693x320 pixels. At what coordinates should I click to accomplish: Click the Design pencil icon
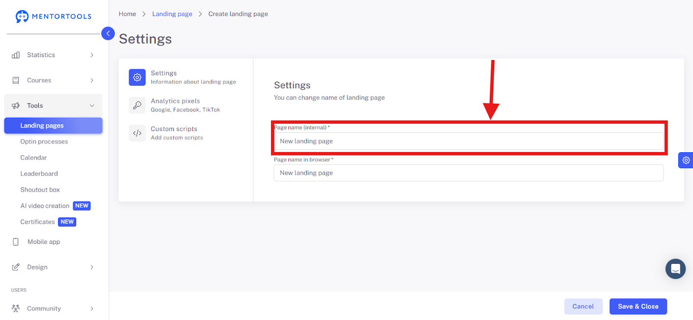click(x=16, y=267)
